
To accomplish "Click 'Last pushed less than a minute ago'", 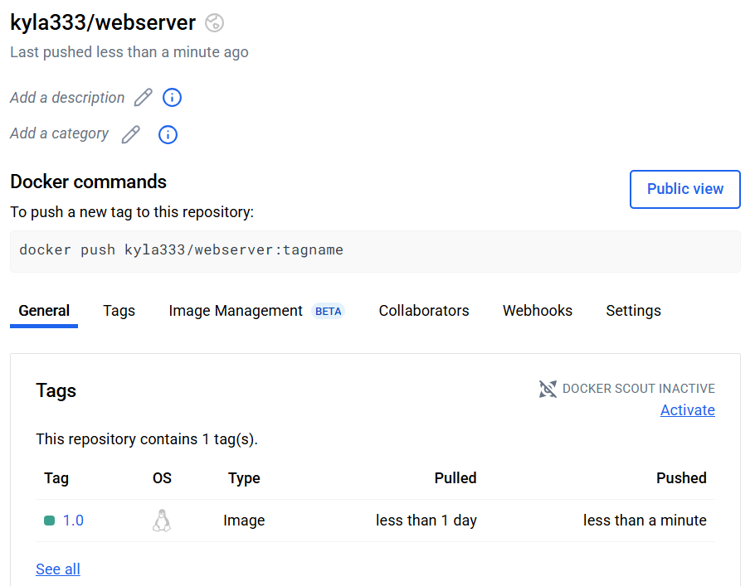I will [129, 52].
